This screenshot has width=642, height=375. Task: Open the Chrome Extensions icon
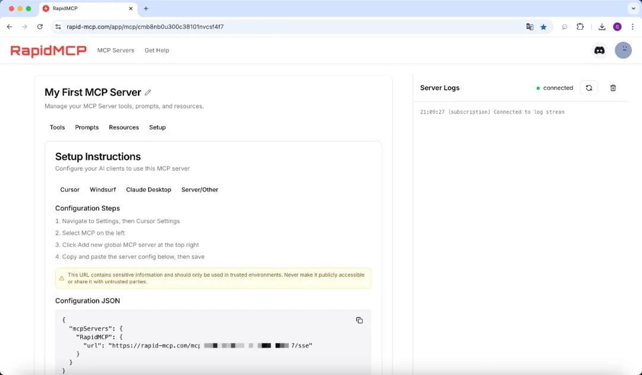point(580,26)
